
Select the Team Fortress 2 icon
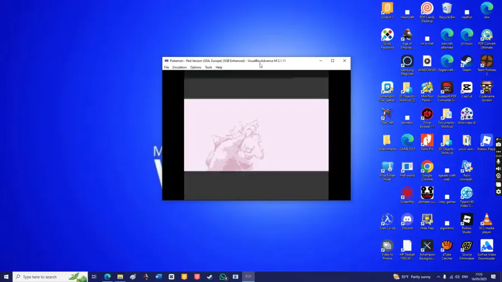[x=486, y=65]
